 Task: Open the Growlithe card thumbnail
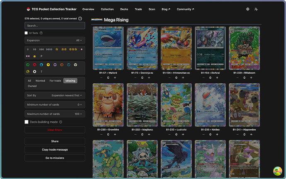pyautogui.click(x=108, y=105)
